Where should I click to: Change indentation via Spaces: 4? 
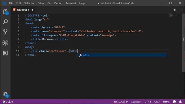pyautogui.click(x=136, y=102)
